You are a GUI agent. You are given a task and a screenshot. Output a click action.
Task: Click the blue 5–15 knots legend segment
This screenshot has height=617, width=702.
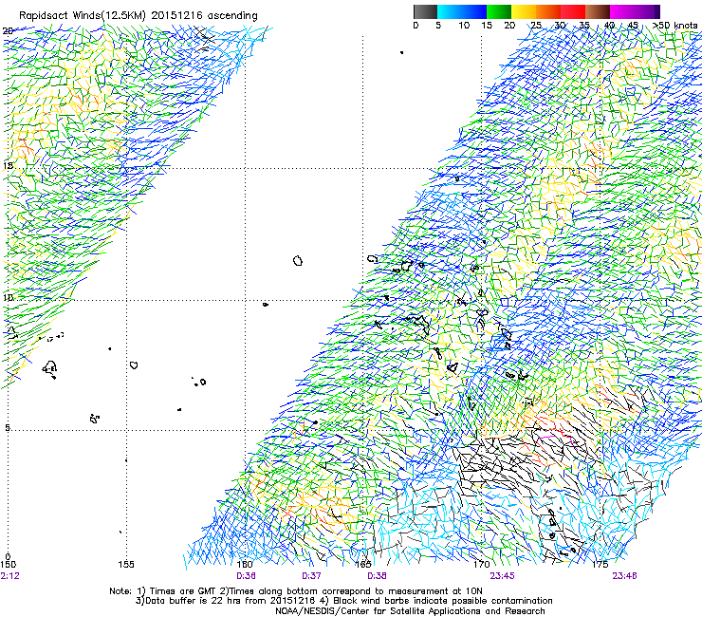[x=462, y=11]
